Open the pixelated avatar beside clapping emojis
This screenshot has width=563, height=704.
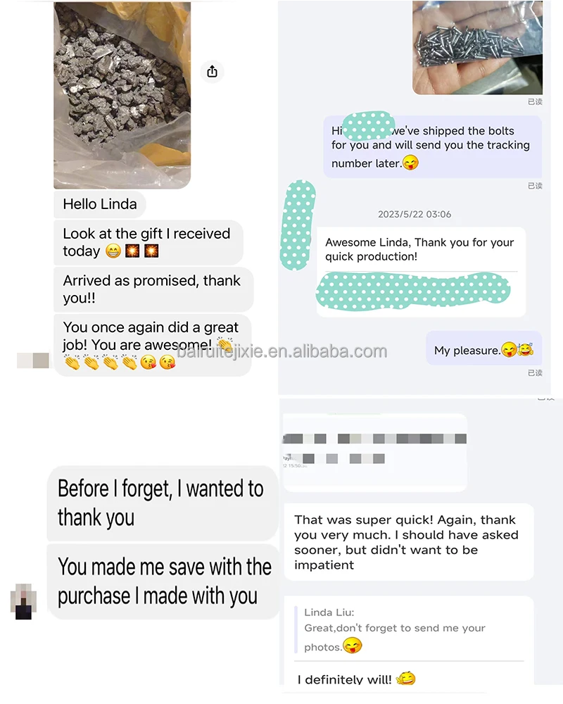33,360
